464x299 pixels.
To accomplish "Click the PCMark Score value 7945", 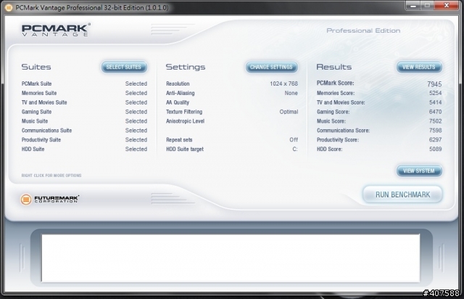I will (x=434, y=84).
